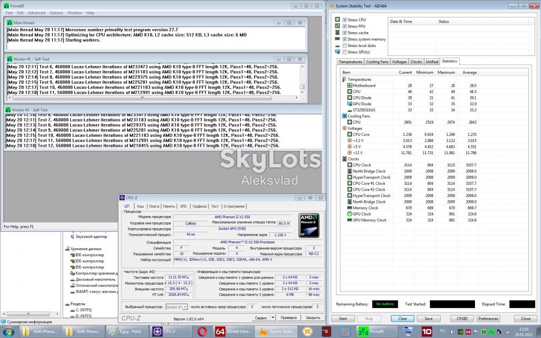
Task: Open the Test menu in Prime95
Action: tap(10, 13)
